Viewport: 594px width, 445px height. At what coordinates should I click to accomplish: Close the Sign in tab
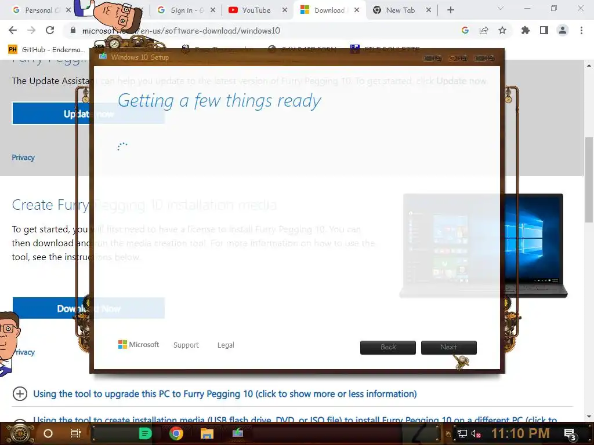coord(213,10)
